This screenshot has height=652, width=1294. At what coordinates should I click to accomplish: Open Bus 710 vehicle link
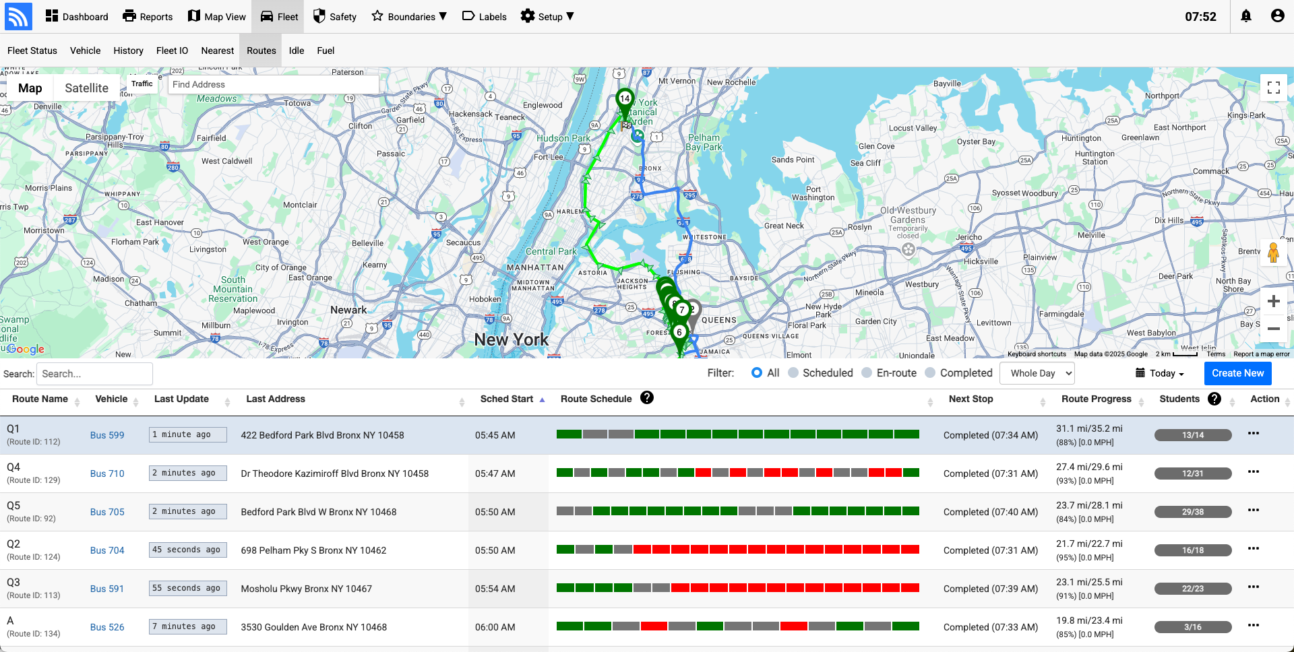coord(107,474)
